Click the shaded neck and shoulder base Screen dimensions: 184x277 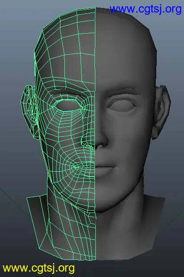tap(129, 233)
